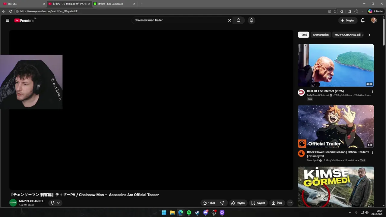Open Discord from taskbar

coord(206,212)
